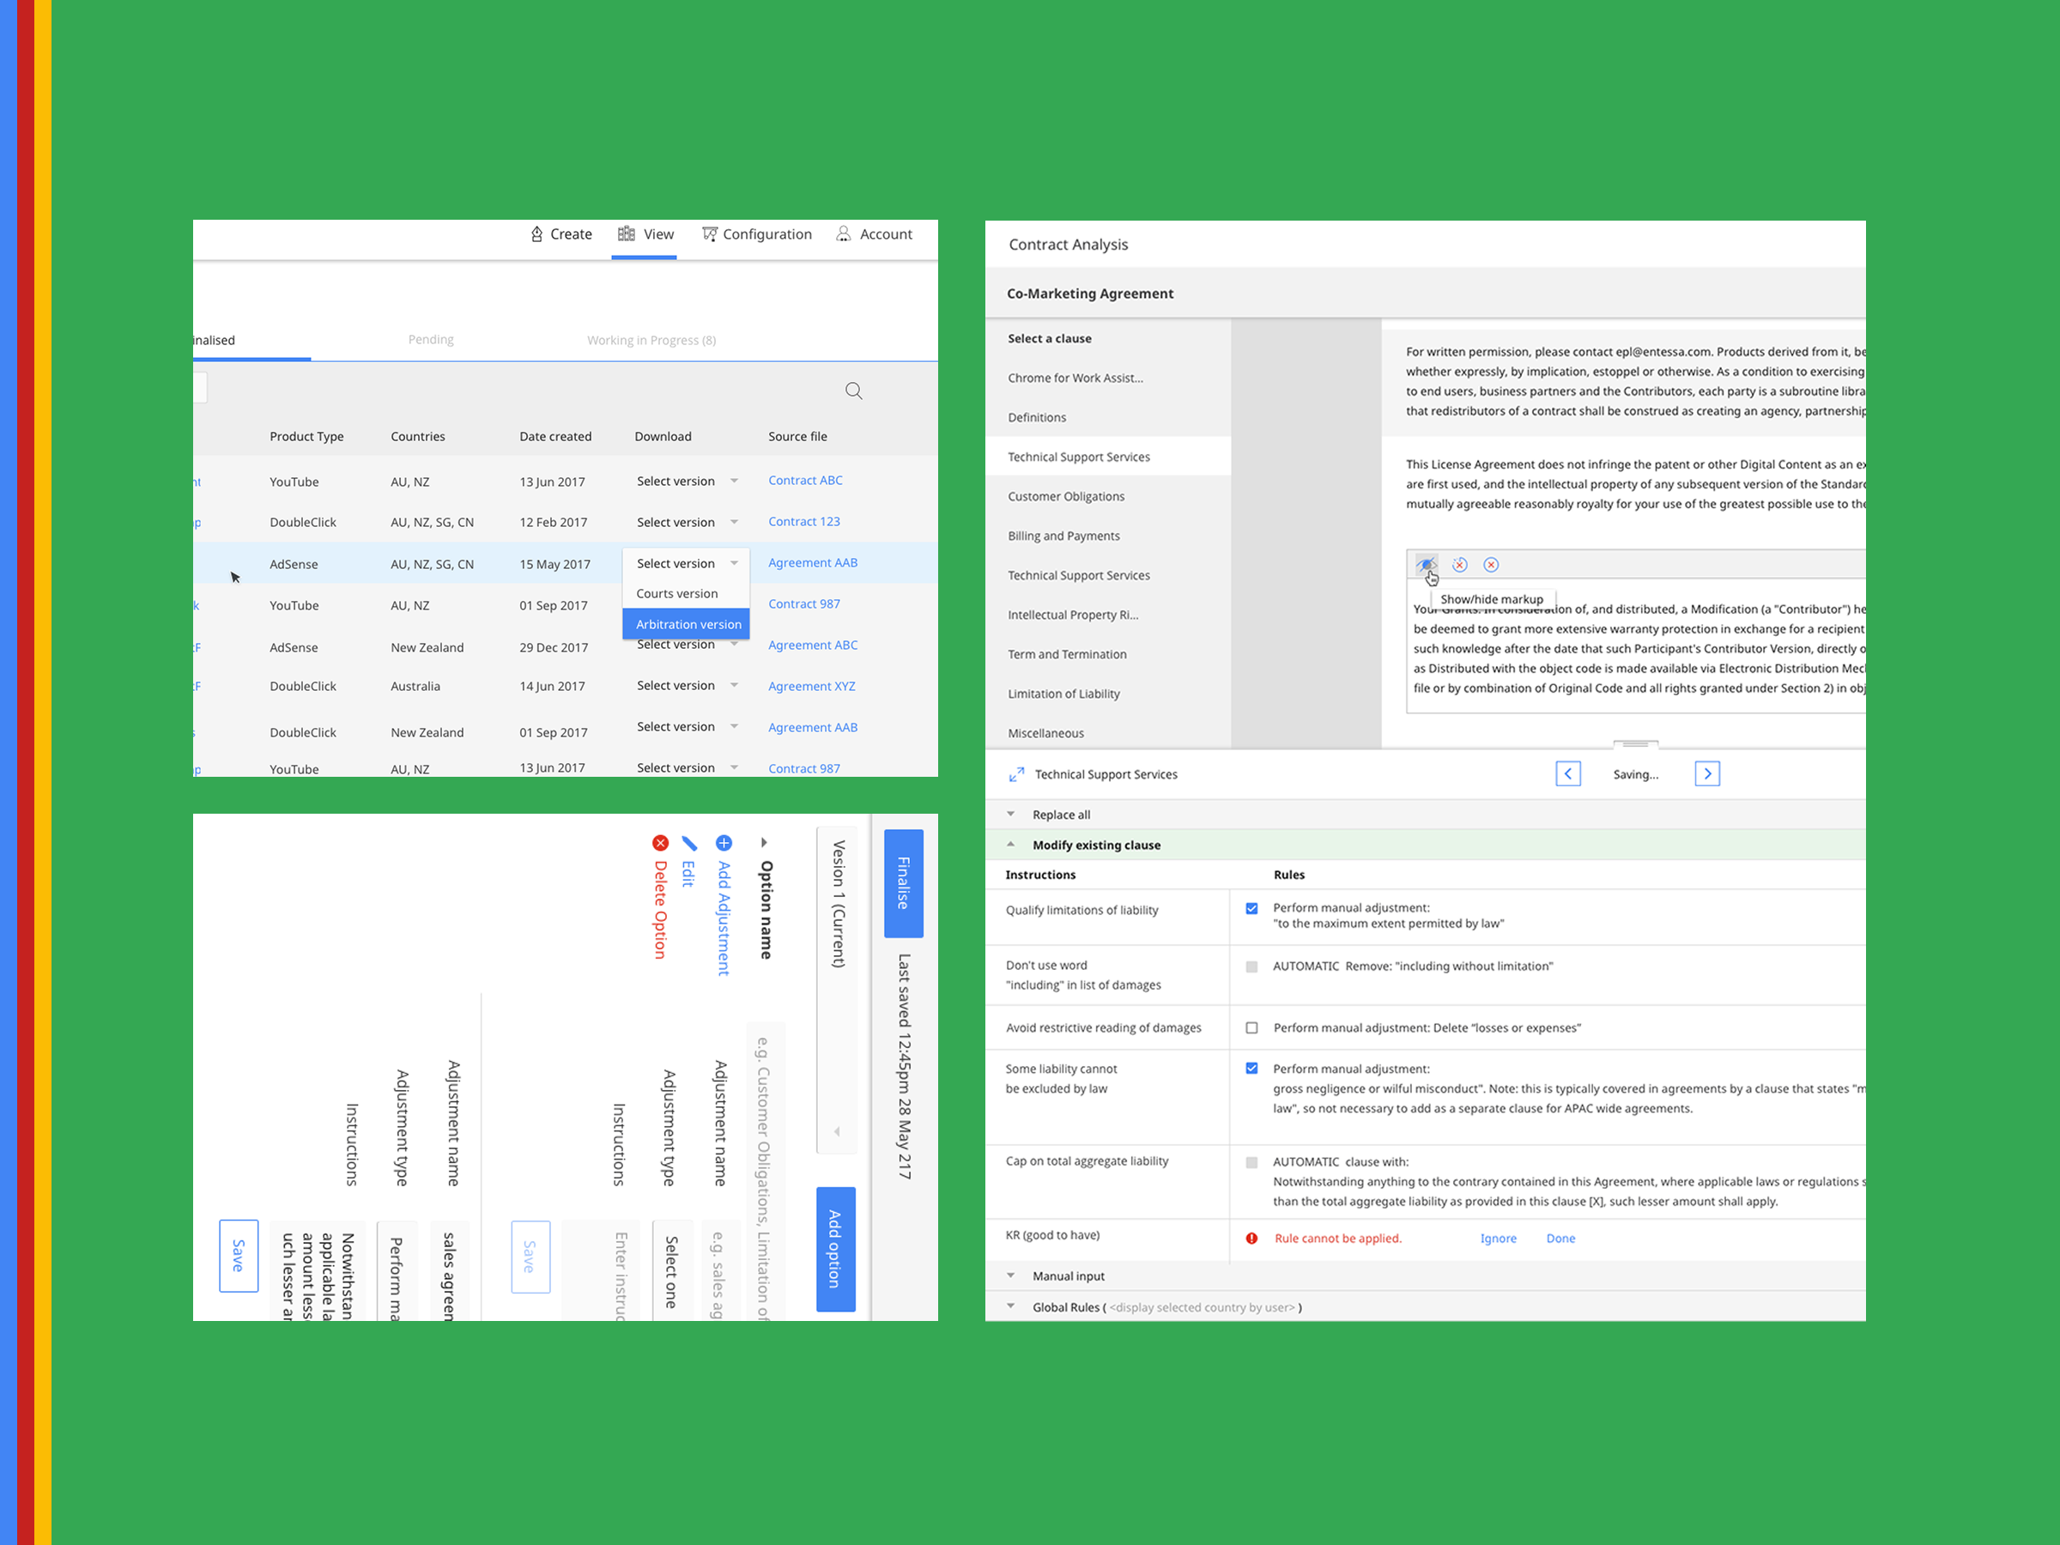Click the blue Add Adjustment plus icon
The width and height of the screenshot is (2060, 1545).
point(724,843)
